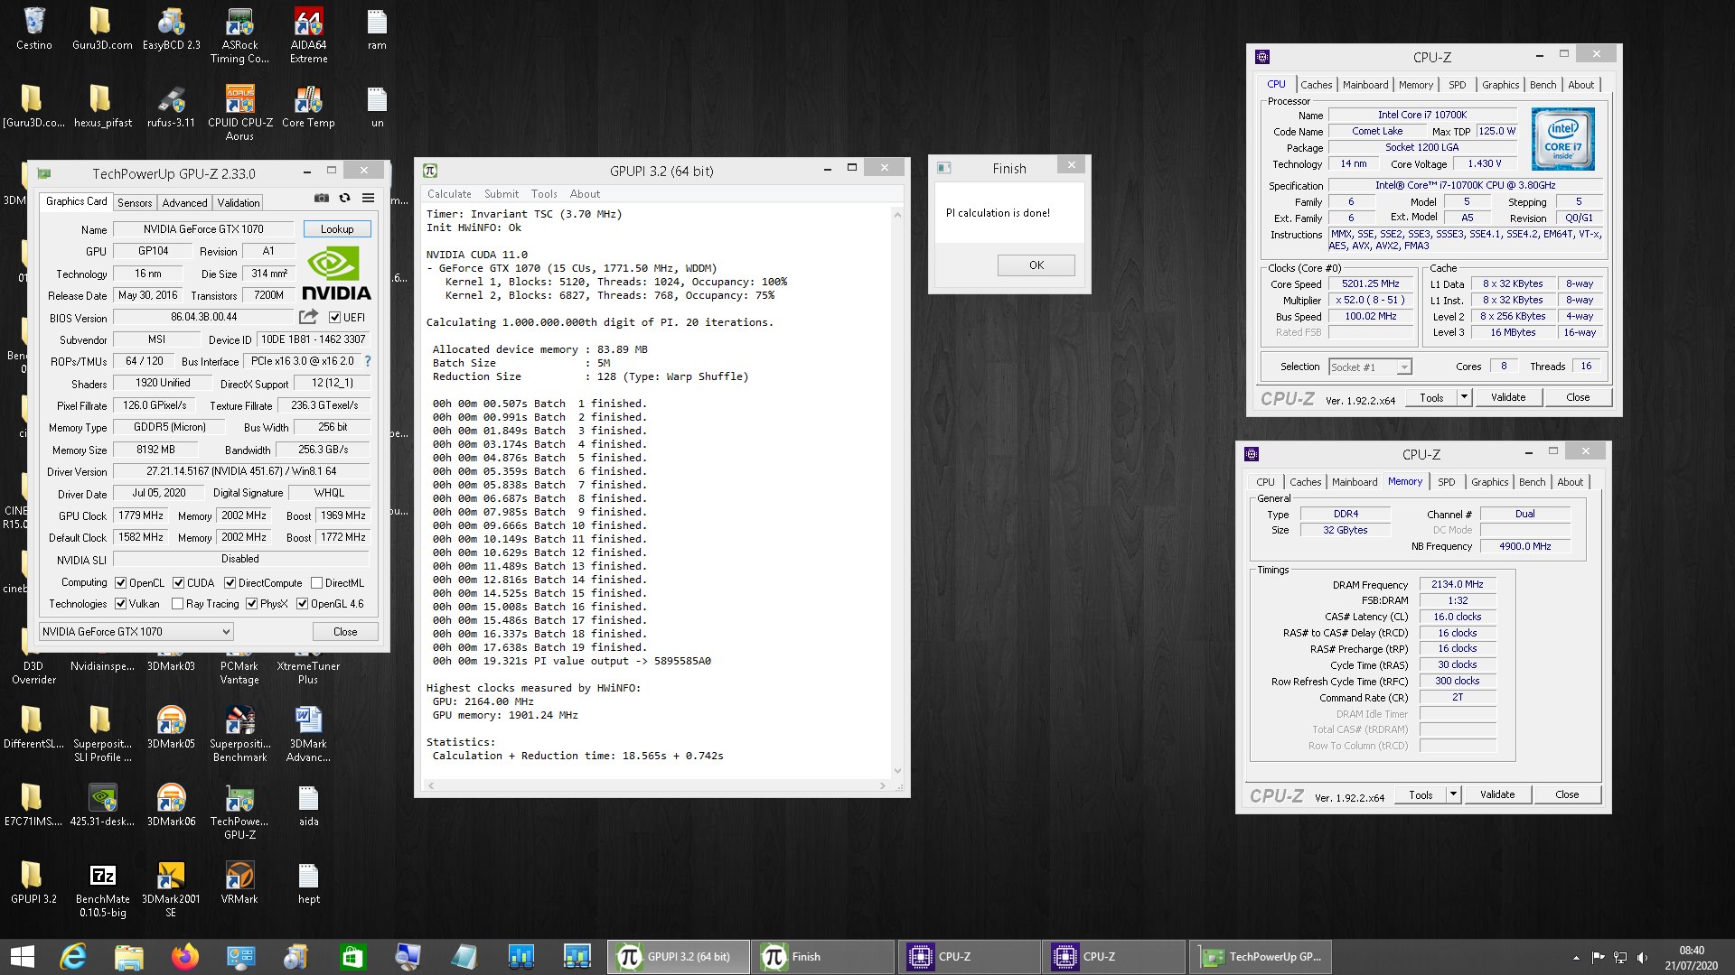The width and height of the screenshot is (1735, 975).
Task: Click Close in the top CPU-Z window
Action: pyautogui.click(x=1578, y=397)
